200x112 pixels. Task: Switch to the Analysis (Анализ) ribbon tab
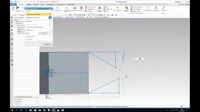pyautogui.click(x=36, y=4)
